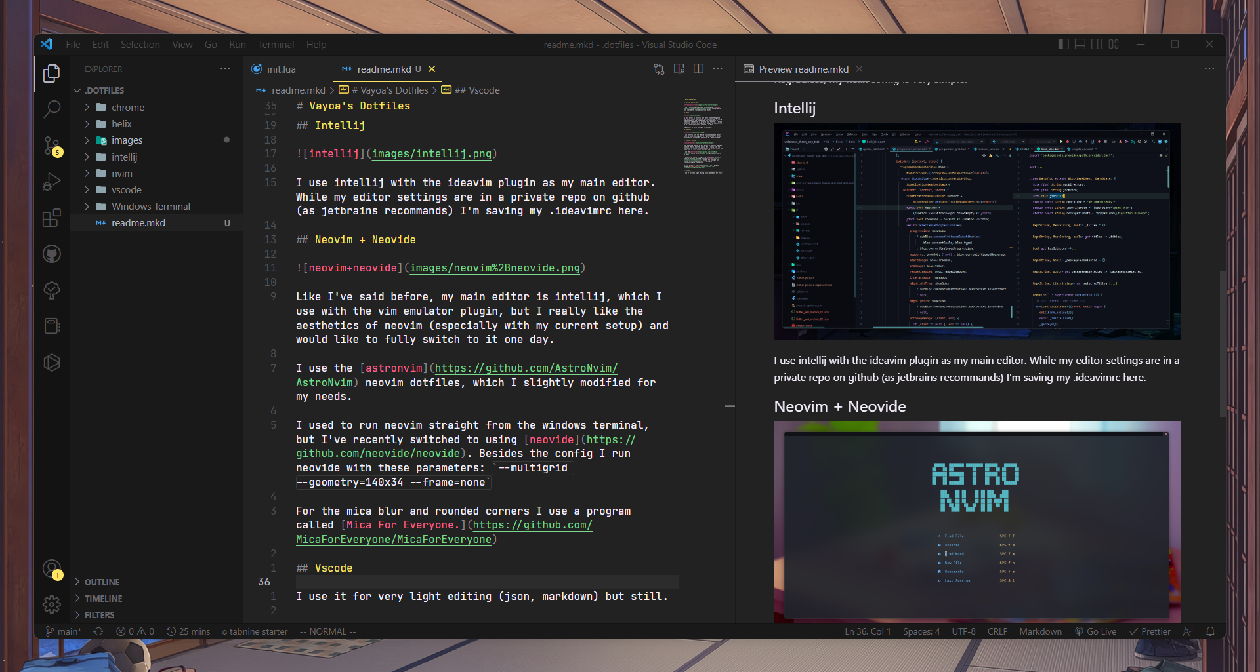Open More Actions in the Preview pane

1209,69
